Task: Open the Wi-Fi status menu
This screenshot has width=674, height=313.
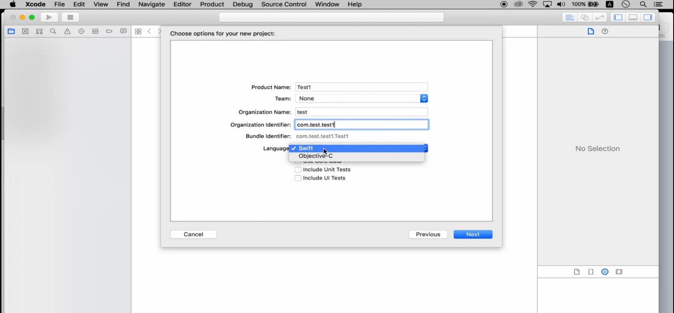Action: click(533, 4)
